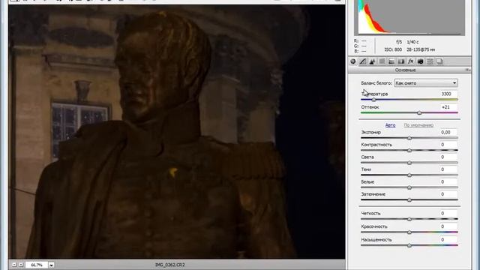Click the IMG_0262.CR2 file name

pyautogui.click(x=170, y=265)
